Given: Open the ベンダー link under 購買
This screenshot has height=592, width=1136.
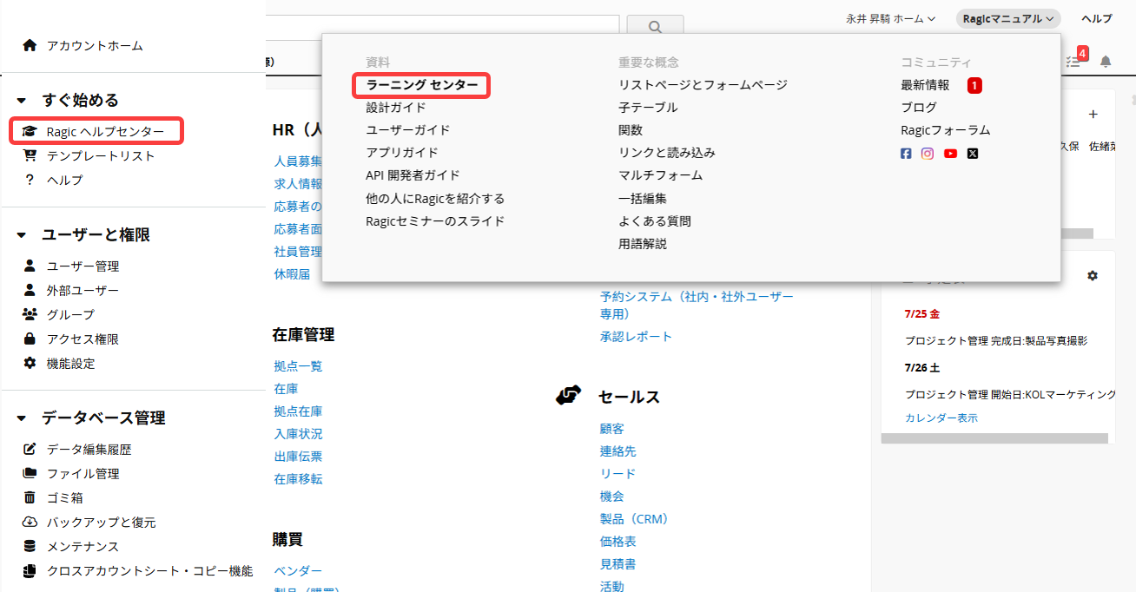Looking at the screenshot, I should [298, 571].
